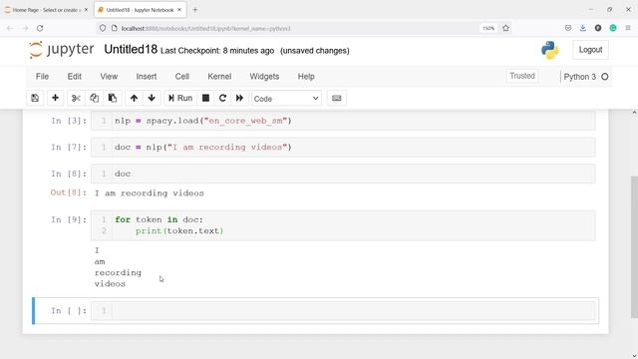
Task: Interrupt the kernel with stop icon
Action: coord(205,98)
